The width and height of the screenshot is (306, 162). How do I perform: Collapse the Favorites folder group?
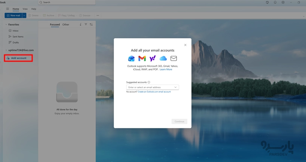(x=6, y=25)
